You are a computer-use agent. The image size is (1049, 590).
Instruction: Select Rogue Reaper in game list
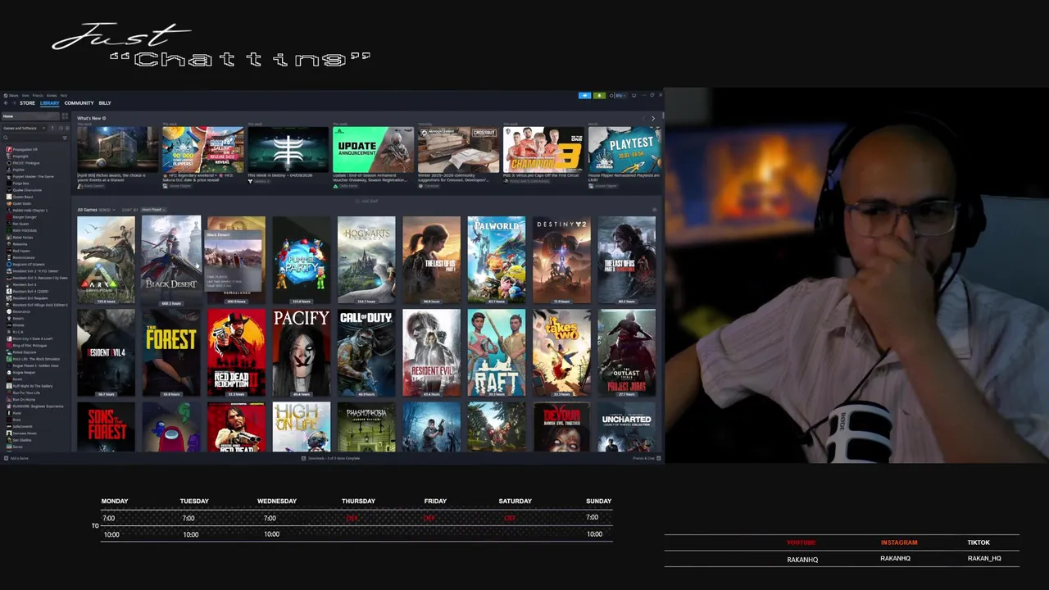22,373
